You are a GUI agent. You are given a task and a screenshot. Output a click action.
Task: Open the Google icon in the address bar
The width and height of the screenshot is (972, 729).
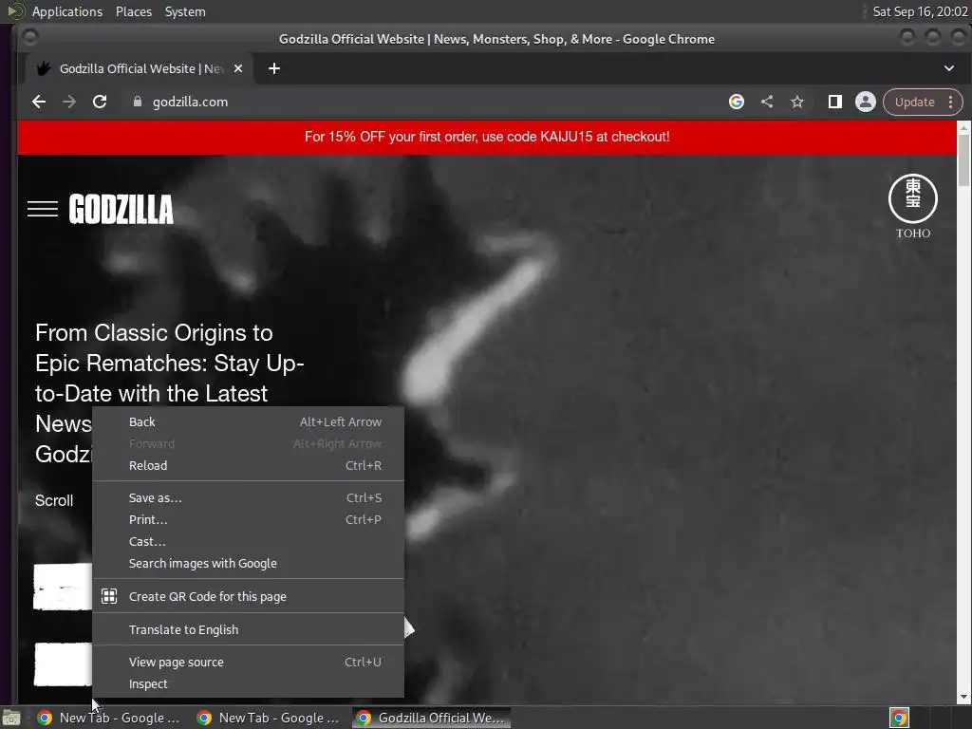click(737, 102)
